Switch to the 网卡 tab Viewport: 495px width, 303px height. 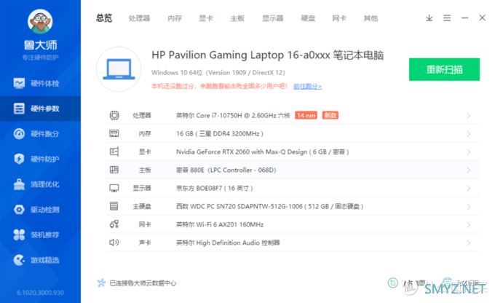click(339, 18)
